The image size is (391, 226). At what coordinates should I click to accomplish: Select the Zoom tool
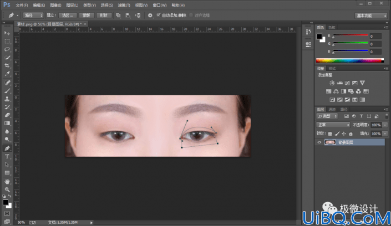[x=7, y=189]
